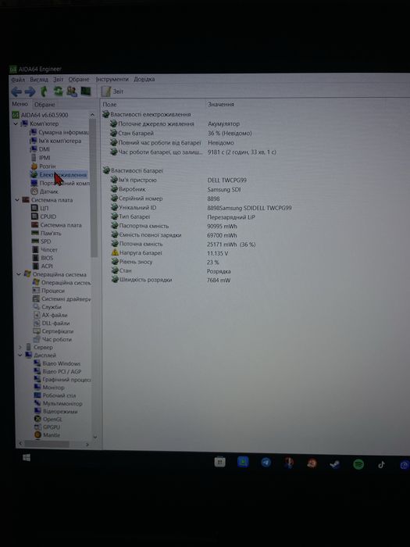Image resolution: width=410 pixels, height=547 pixels.
Task: Select SPD tree item
Action: [41, 241]
